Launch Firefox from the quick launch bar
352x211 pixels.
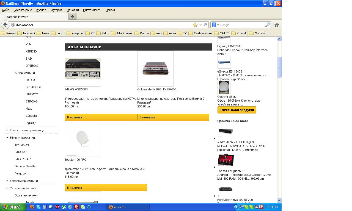[32, 207]
